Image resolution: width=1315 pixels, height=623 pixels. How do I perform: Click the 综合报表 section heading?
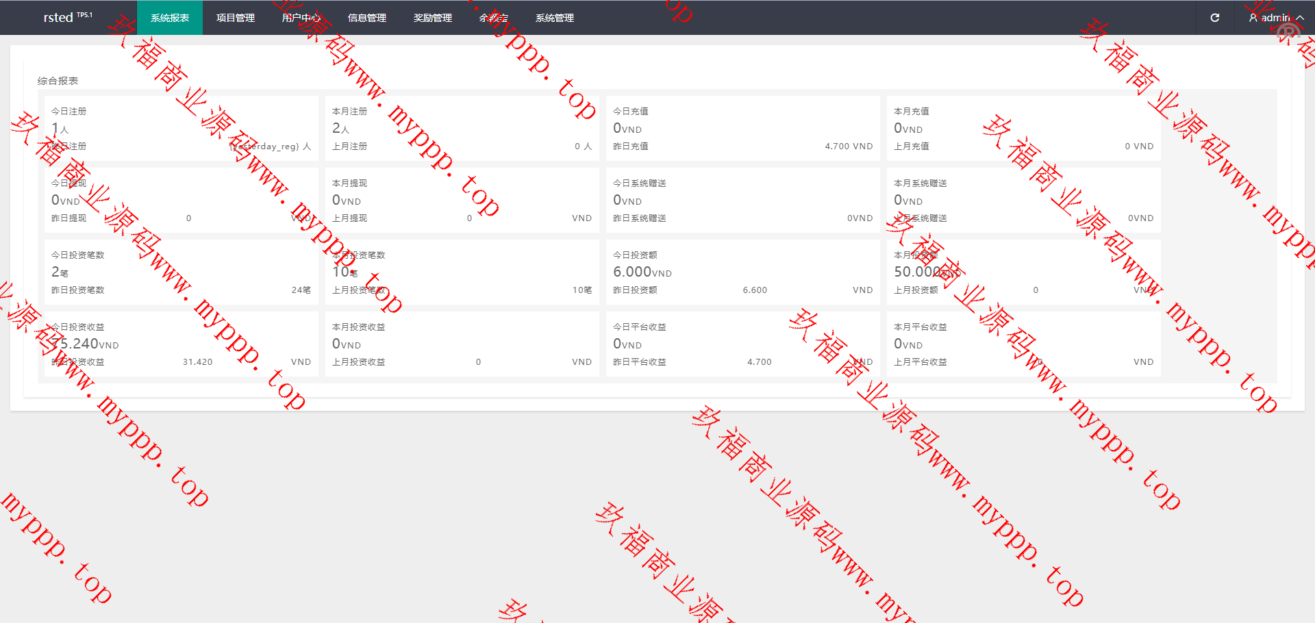[58, 81]
